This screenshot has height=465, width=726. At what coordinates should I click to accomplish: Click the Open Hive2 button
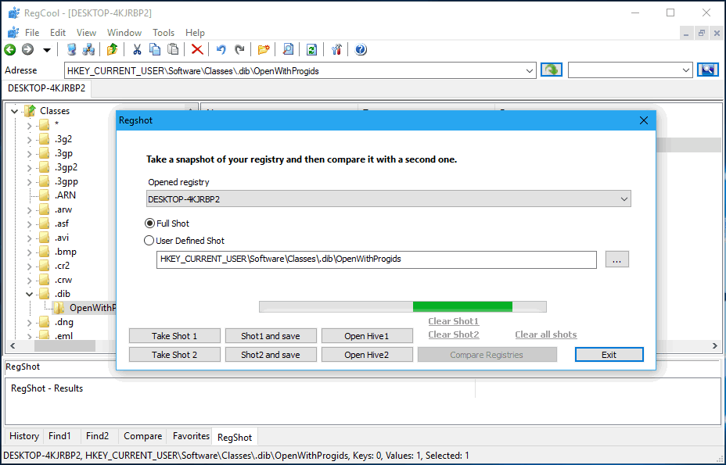coord(367,355)
